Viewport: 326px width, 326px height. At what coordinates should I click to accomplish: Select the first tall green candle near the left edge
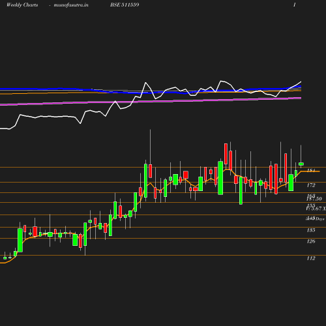tap(20, 240)
